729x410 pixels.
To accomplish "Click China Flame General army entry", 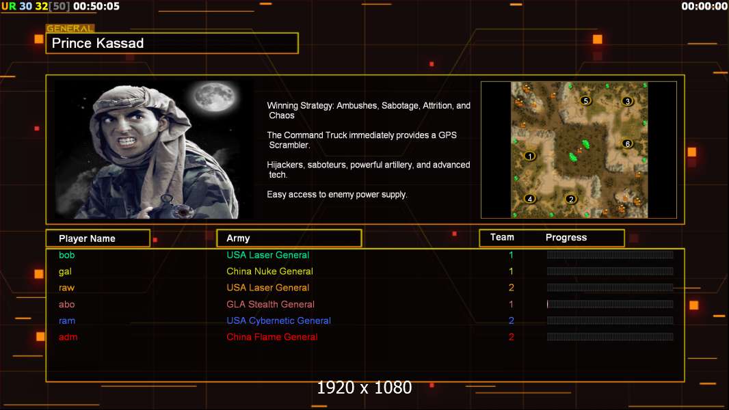I will (272, 337).
